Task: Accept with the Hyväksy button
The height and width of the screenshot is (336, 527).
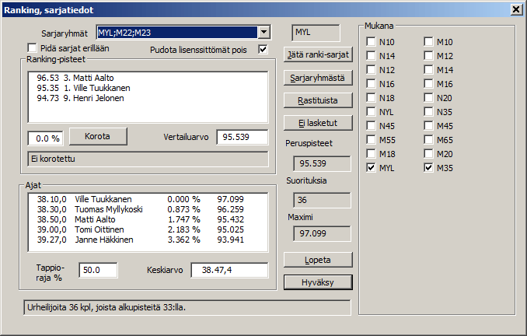Action: pos(317,282)
